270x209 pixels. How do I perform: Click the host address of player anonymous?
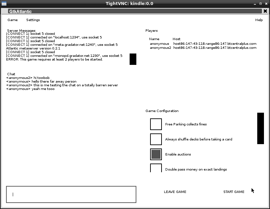click(215, 43)
